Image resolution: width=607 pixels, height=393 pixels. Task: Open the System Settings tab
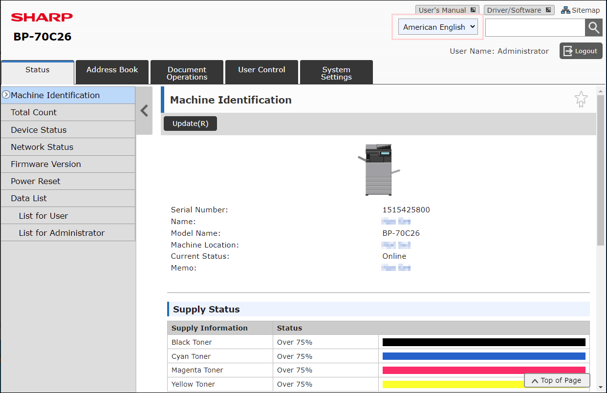(336, 72)
